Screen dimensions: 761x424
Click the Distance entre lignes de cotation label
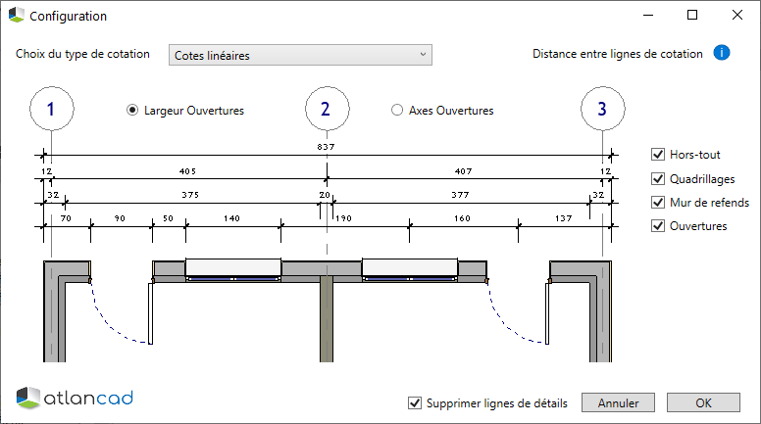click(618, 54)
